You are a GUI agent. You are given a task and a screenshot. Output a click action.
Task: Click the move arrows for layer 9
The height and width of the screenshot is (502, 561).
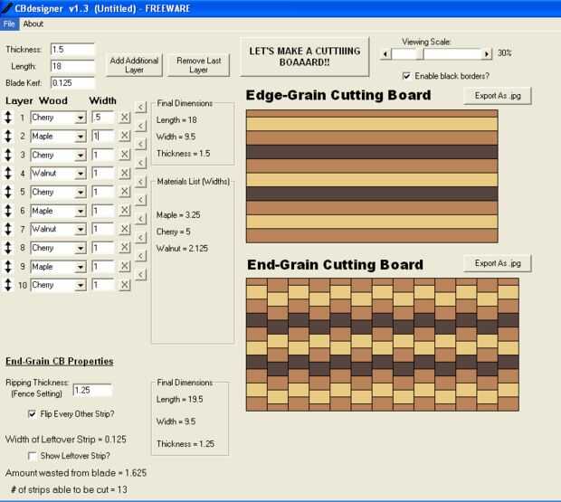tap(8, 266)
